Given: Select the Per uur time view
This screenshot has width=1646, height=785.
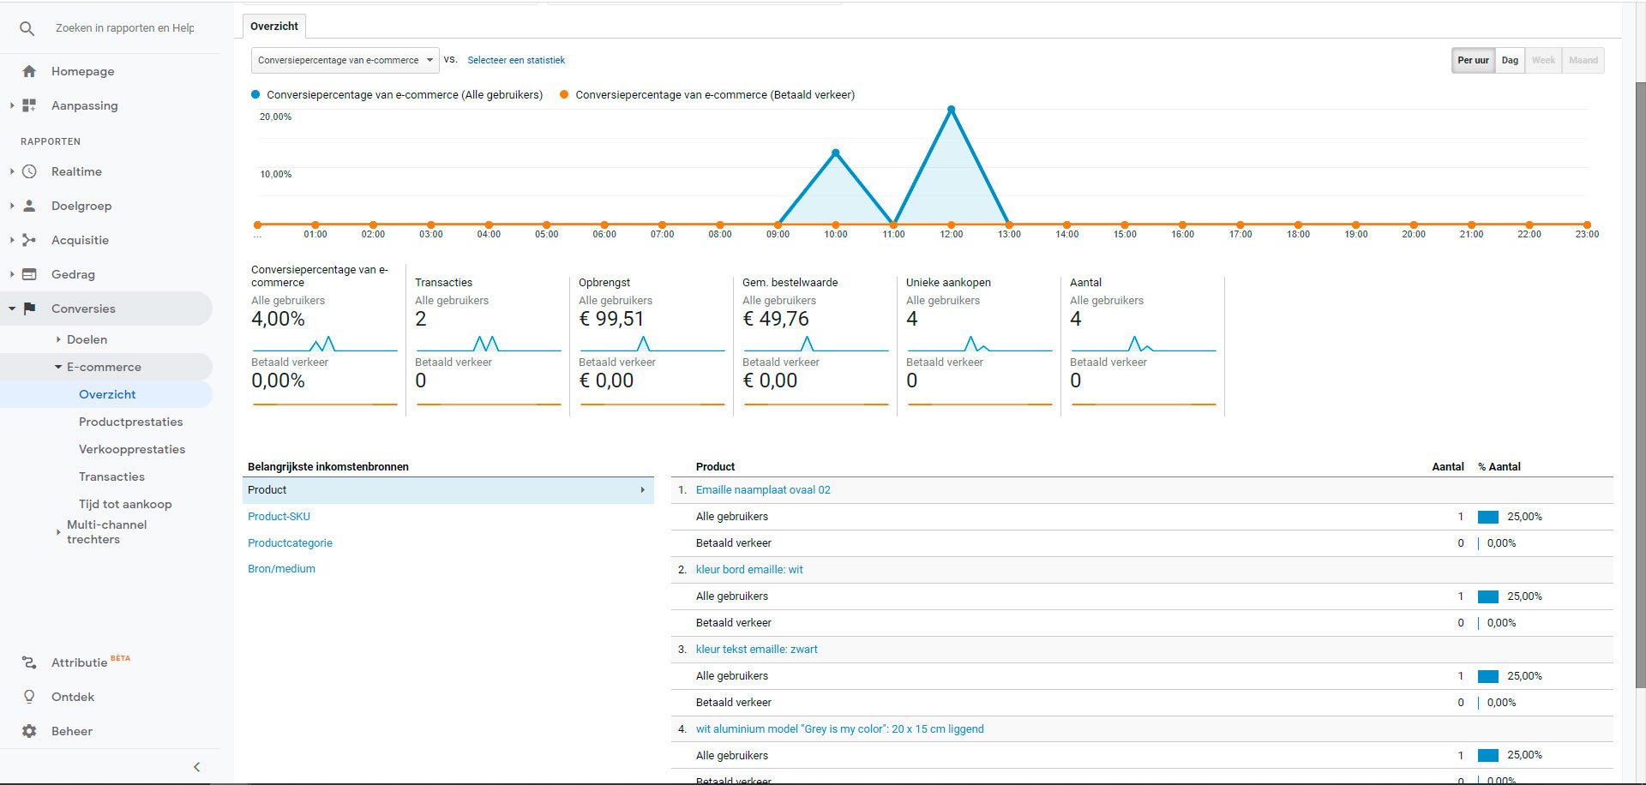Looking at the screenshot, I should (x=1473, y=60).
